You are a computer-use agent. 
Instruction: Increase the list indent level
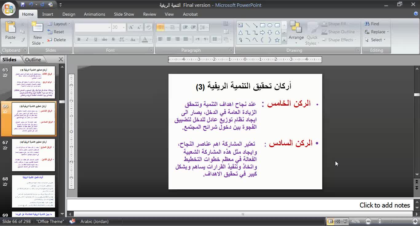194,27
